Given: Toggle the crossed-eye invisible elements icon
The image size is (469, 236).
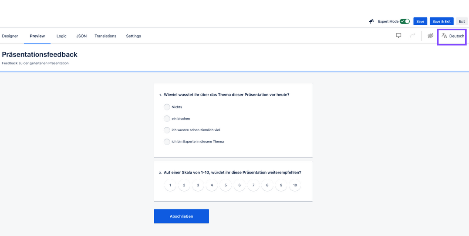Looking at the screenshot, I should [x=430, y=36].
